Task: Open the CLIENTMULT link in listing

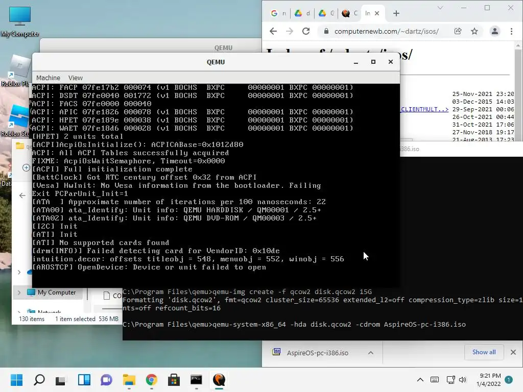Action: pyautogui.click(x=424, y=109)
